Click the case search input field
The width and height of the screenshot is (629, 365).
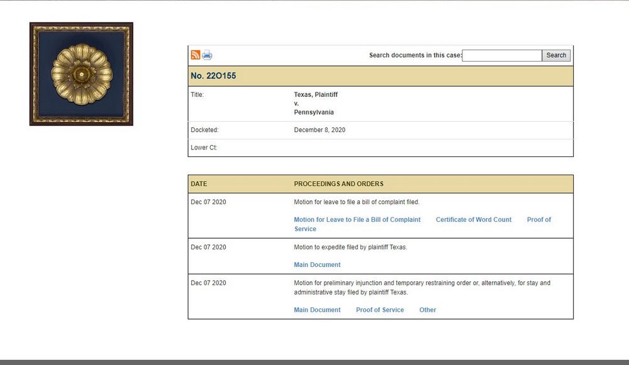tap(501, 55)
